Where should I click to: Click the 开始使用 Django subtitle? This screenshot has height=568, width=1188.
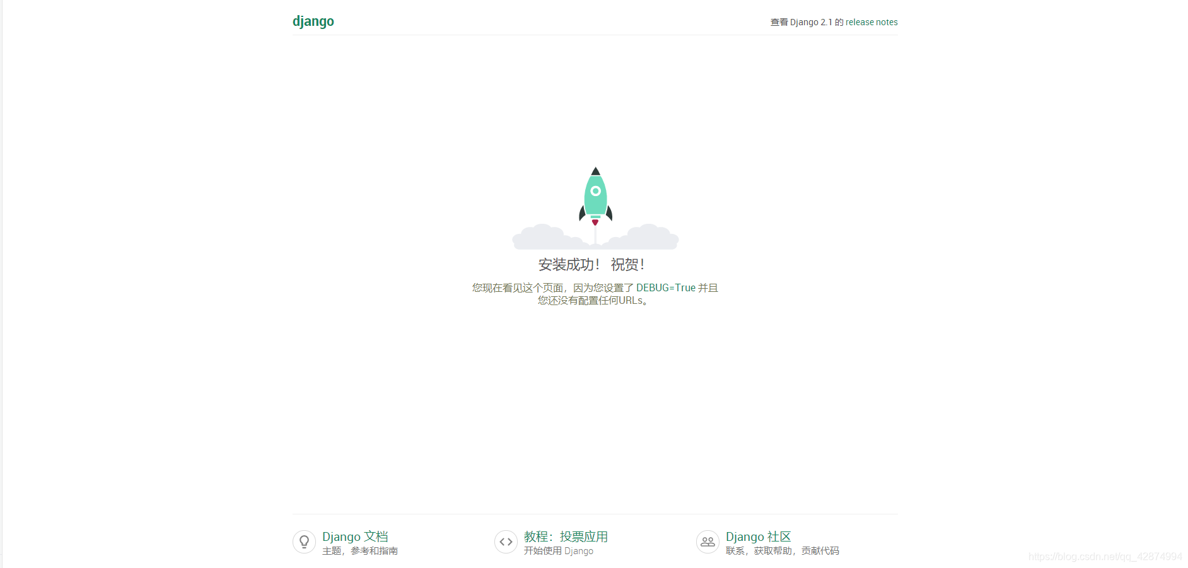[x=559, y=551]
